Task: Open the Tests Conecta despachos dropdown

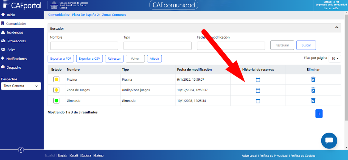Action: click(21, 86)
